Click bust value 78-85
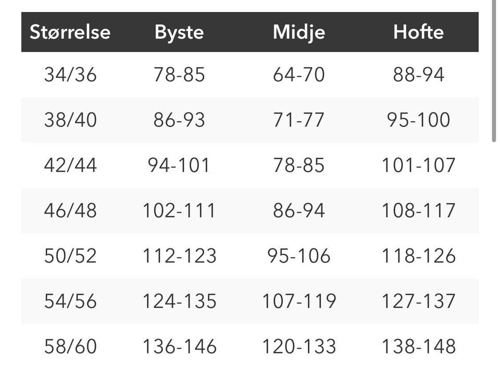Image resolution: width=500 pixels, height=391 pixels. tap(179, 75)
